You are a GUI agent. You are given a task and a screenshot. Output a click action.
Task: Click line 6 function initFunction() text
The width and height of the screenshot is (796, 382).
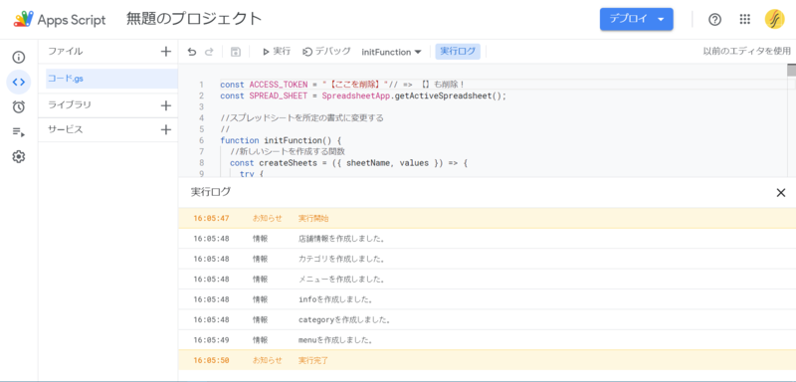click(282, 140)
